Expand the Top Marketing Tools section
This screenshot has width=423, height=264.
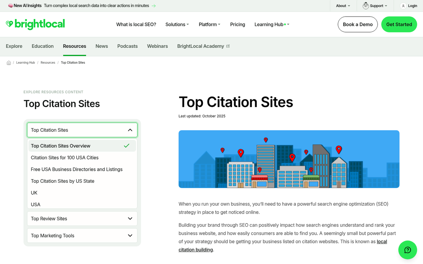pos(82,235)
